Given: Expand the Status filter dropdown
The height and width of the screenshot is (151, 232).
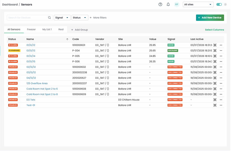Looking at the screenshot, I should [80, 18].
